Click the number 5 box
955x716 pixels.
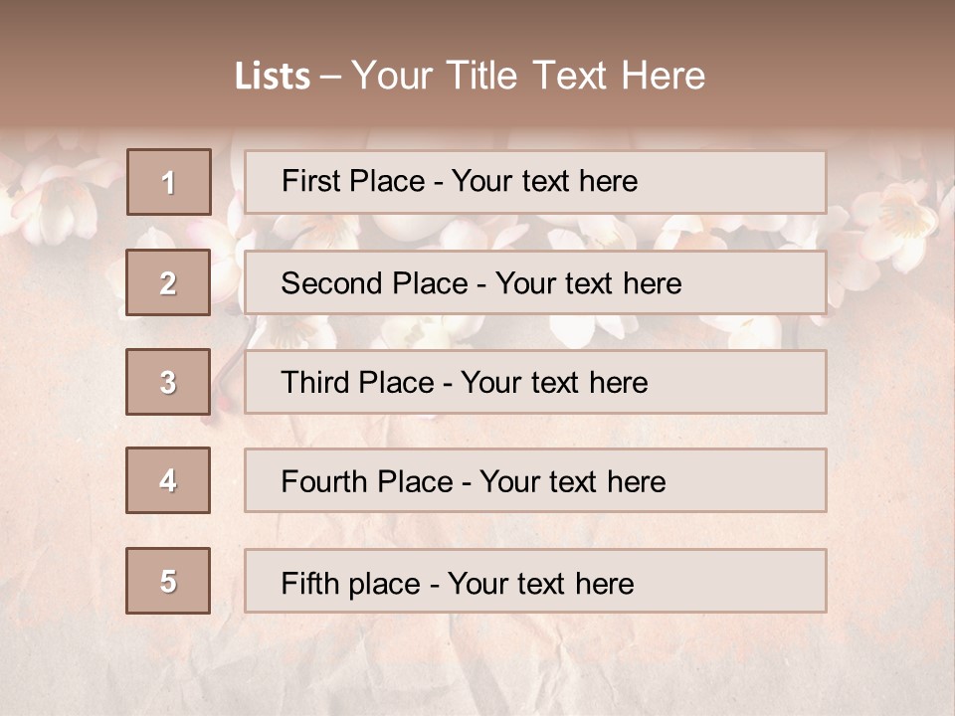tap(168, 581)
